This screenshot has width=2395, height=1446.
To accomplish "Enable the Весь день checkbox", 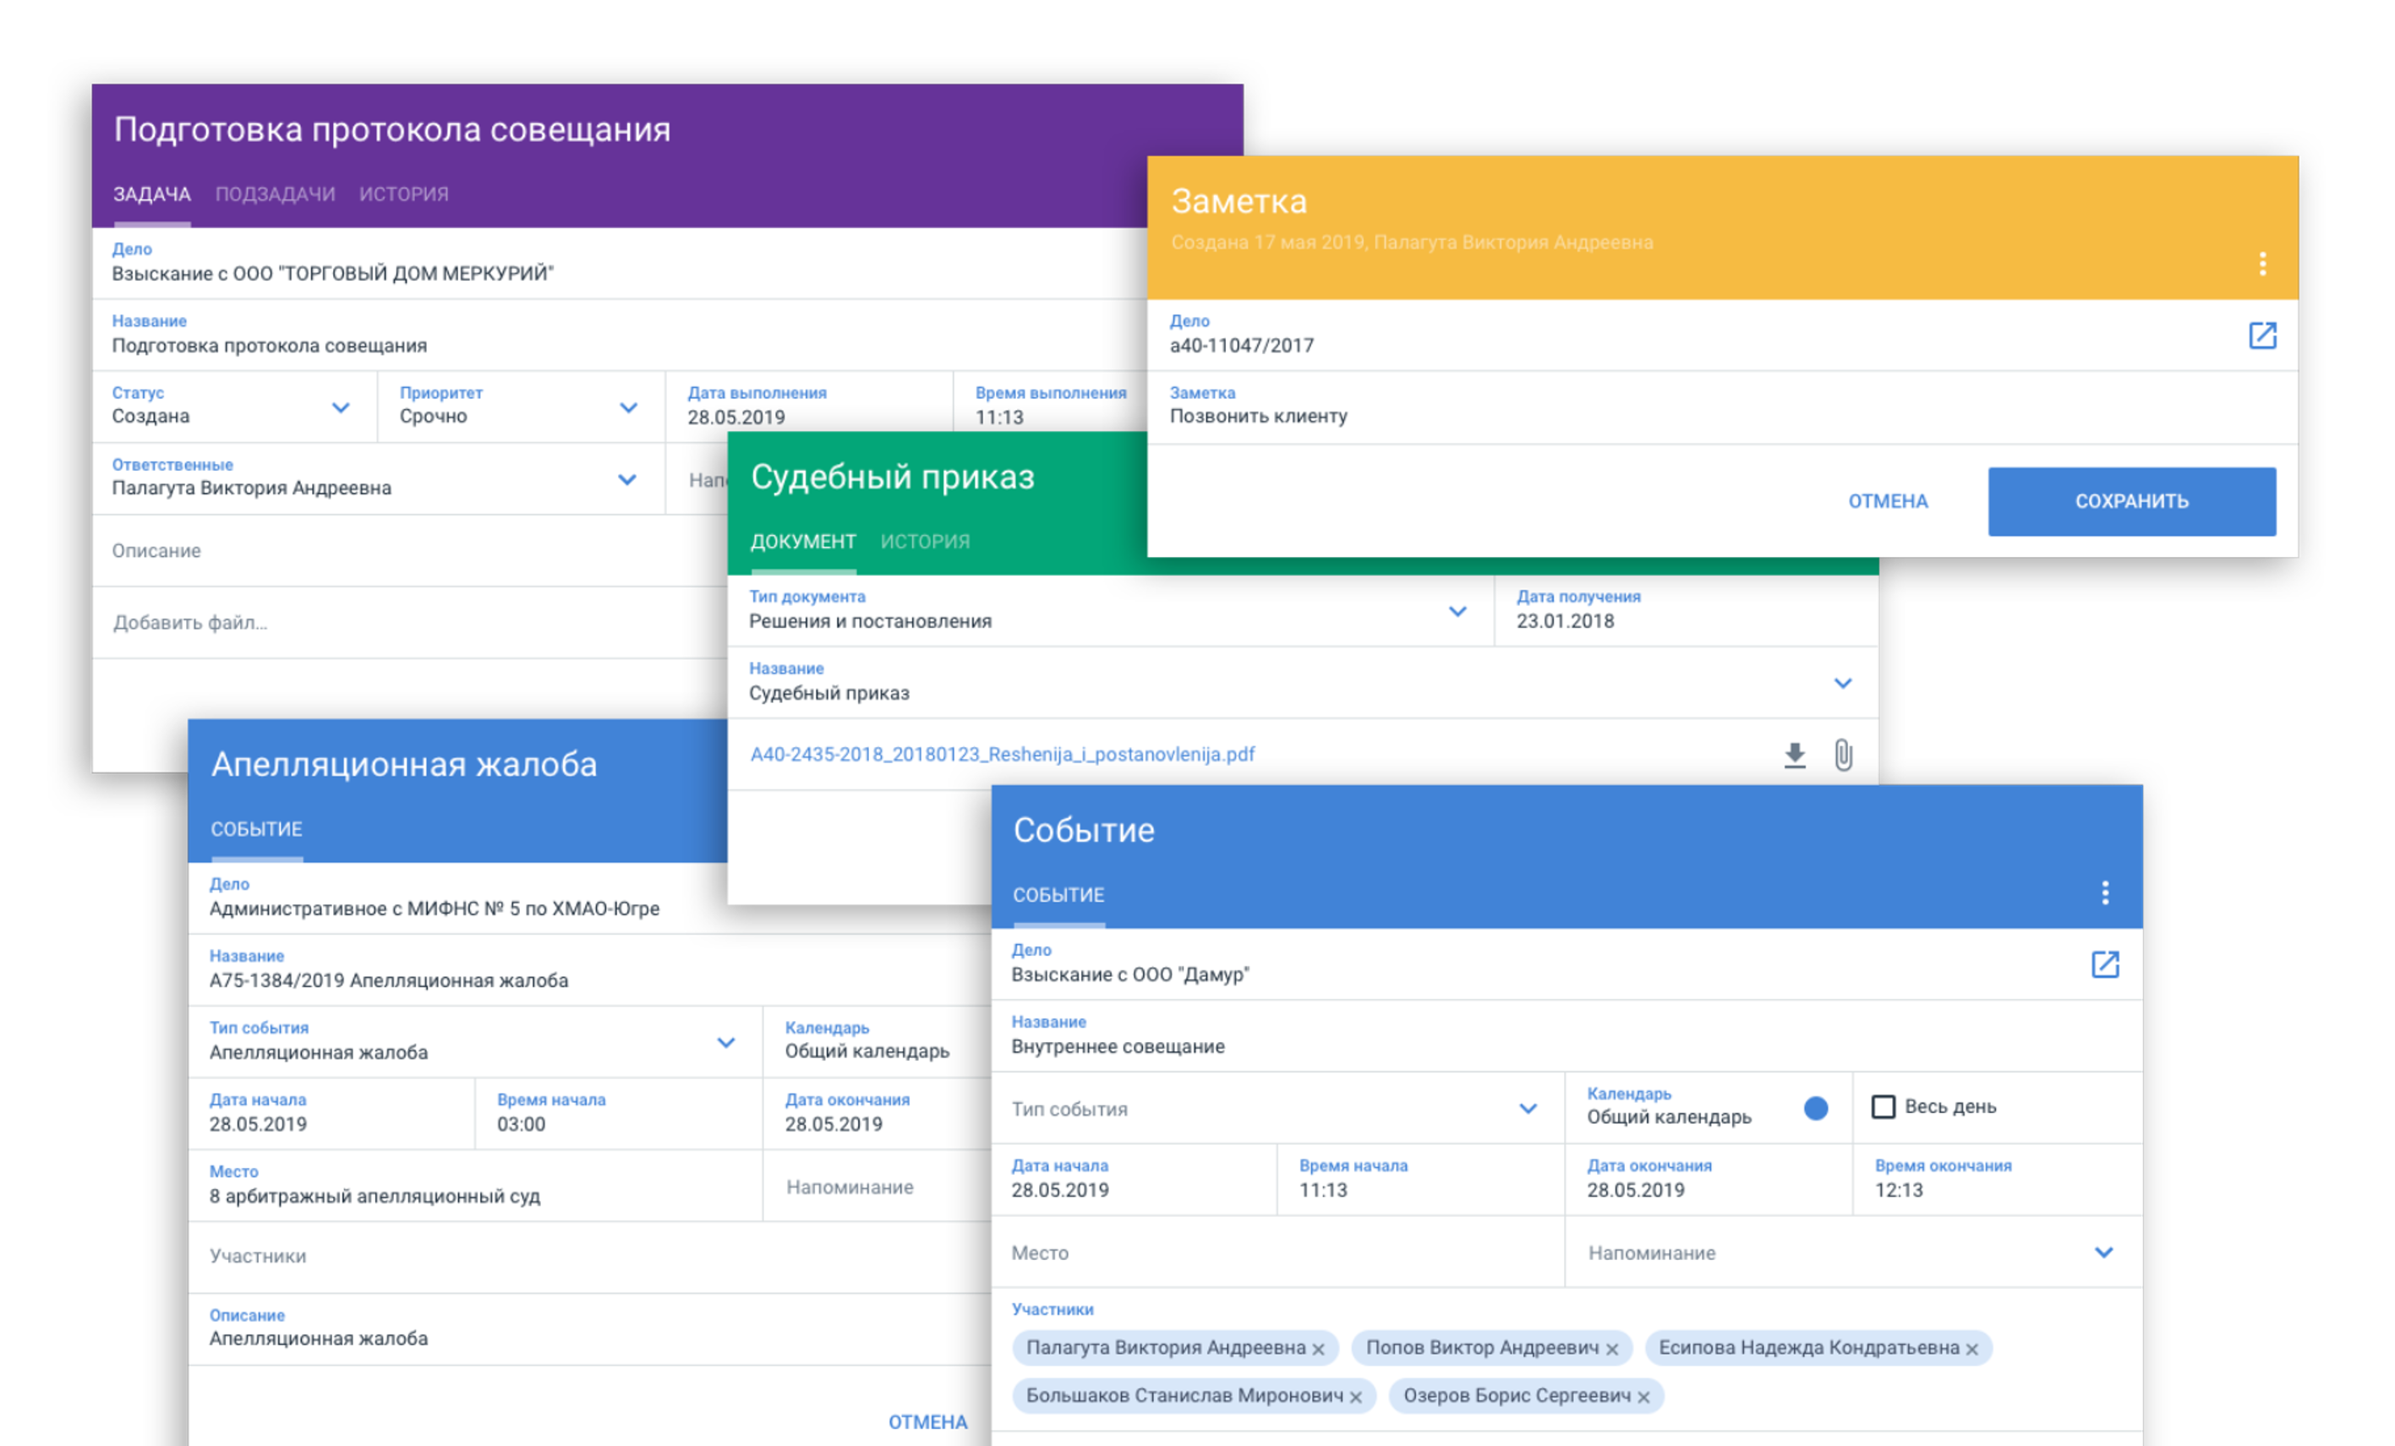I will tap(1883, 1106).
